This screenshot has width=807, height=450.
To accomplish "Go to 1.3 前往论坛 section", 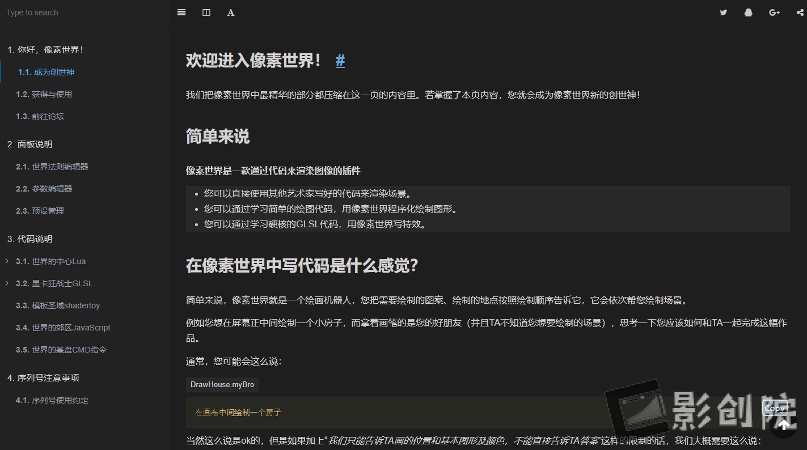I will pos(40,116).
